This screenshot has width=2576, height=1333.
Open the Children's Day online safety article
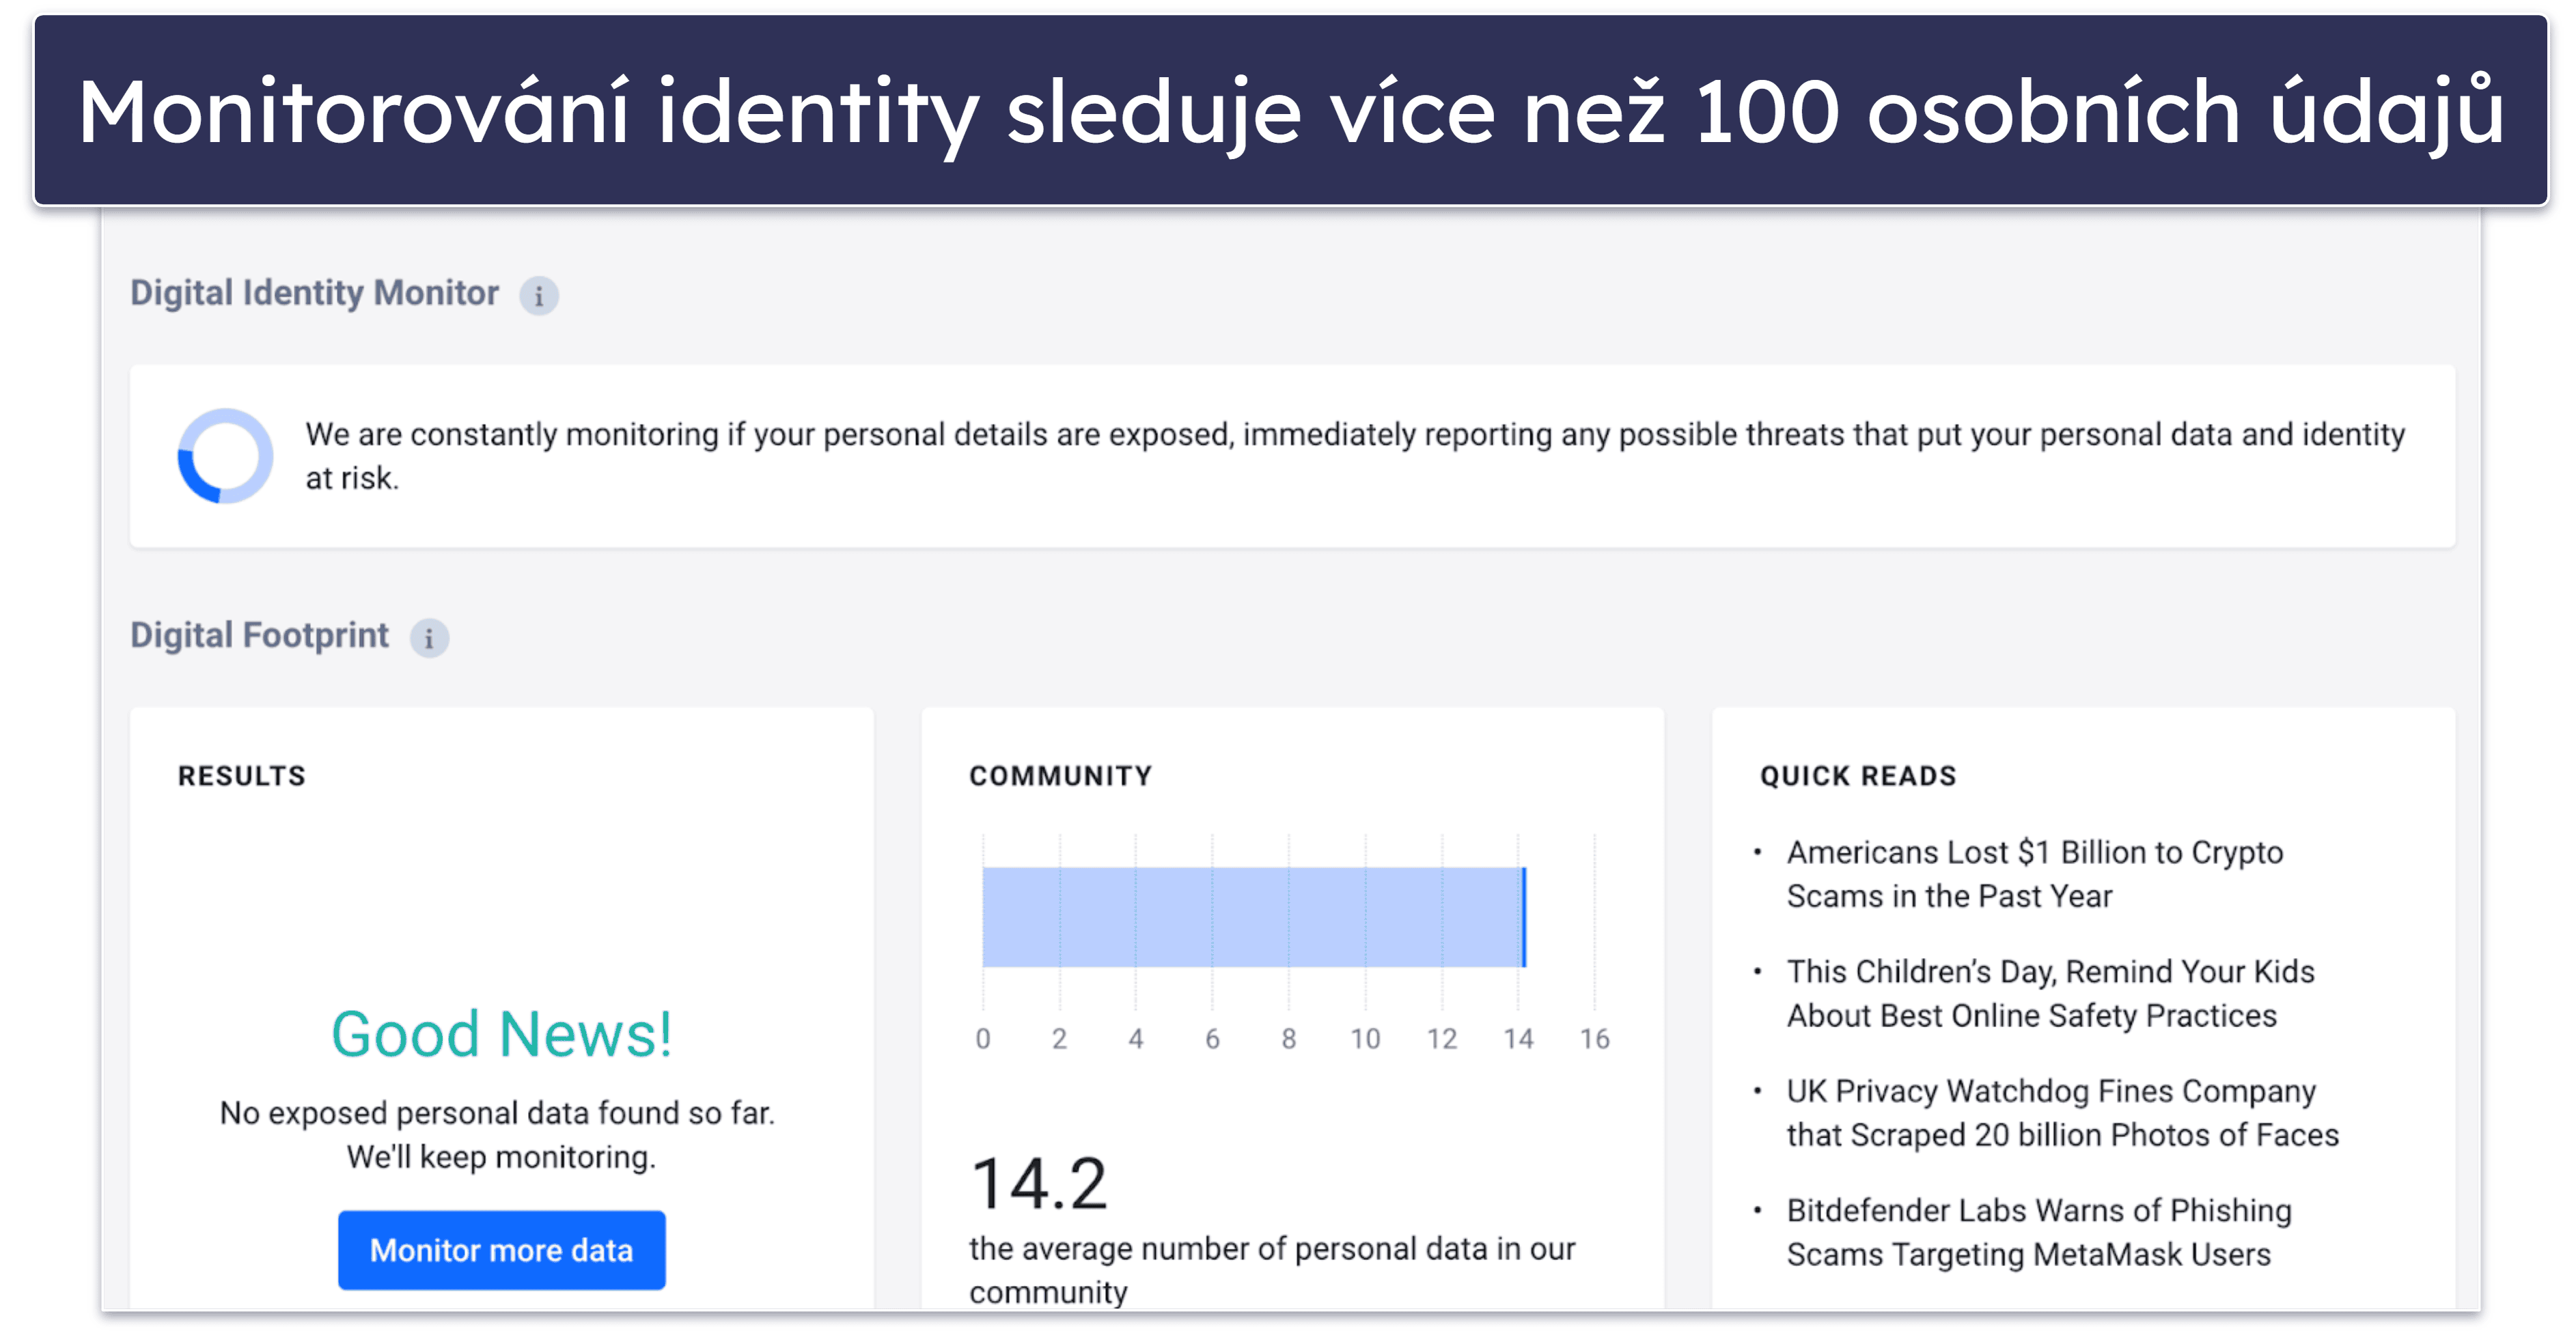[x=2050, y=993]
